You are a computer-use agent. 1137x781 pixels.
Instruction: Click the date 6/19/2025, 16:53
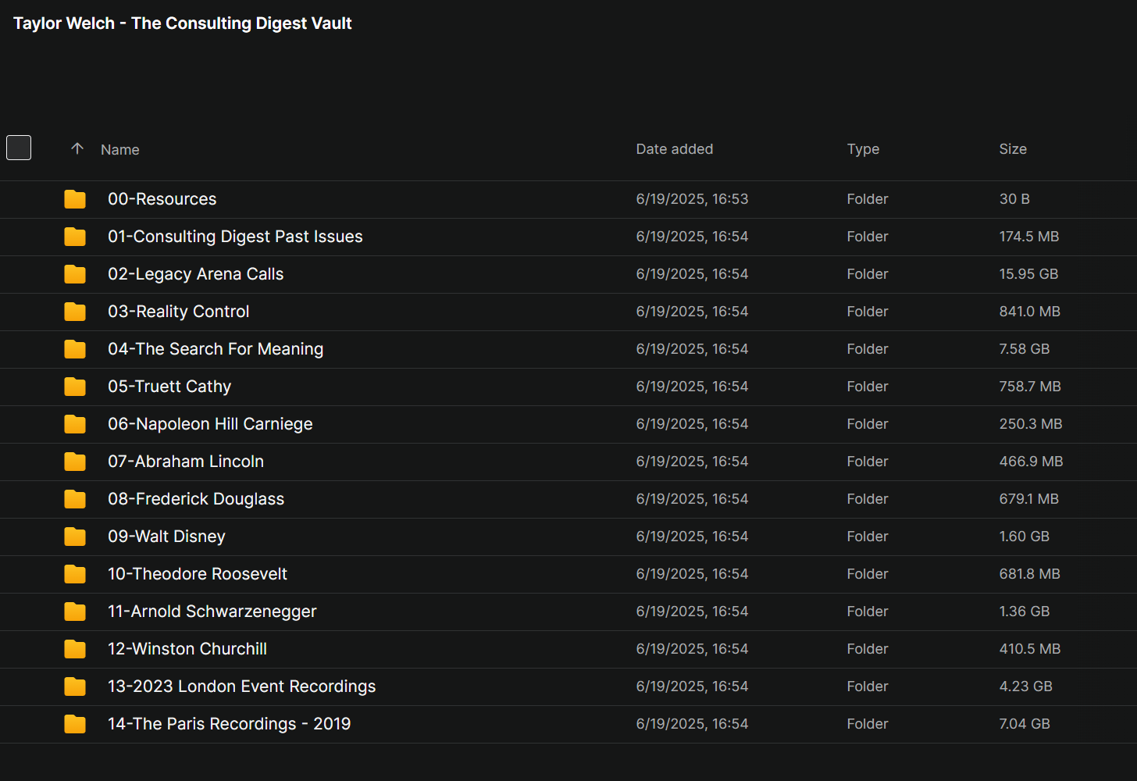(x=692, y=199)
